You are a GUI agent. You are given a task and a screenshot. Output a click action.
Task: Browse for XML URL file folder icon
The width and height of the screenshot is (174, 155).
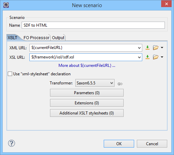pyautogui.click(x=156, y=48)
